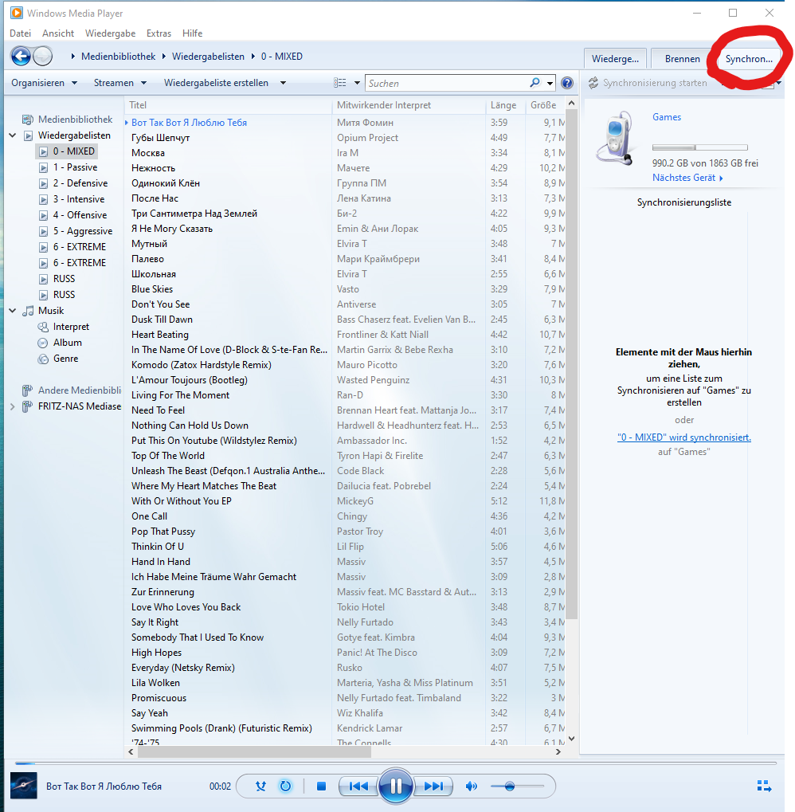795x812 pixels.
Task: Click the Games device name link
Action: tap(667, 117)
